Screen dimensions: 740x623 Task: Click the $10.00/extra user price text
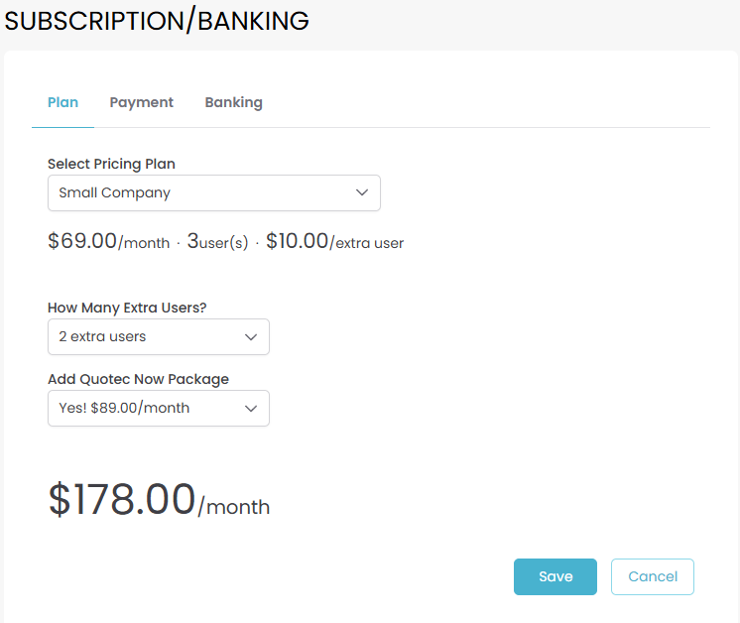(x=334, y=242)
